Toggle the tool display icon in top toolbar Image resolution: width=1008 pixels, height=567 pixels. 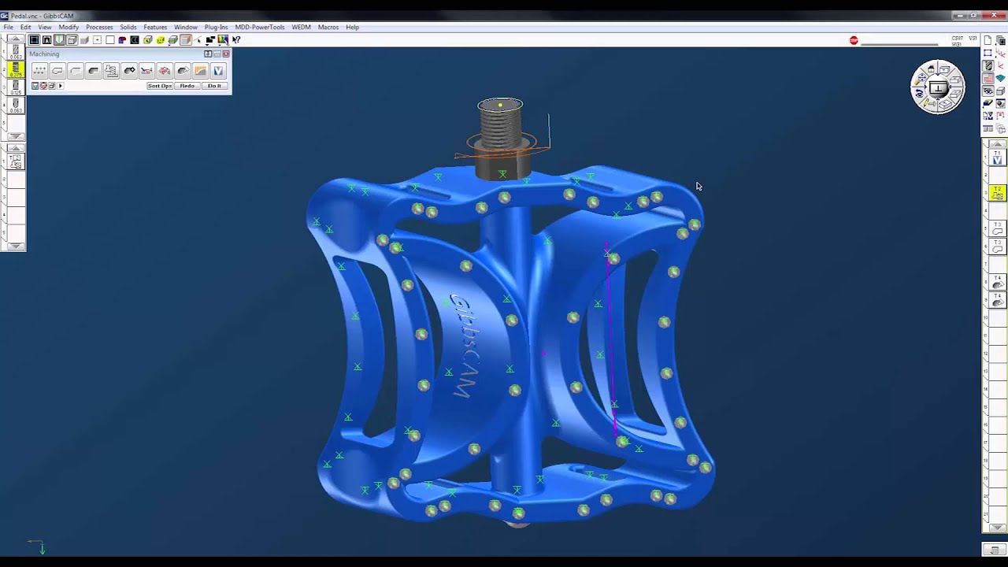59,39
